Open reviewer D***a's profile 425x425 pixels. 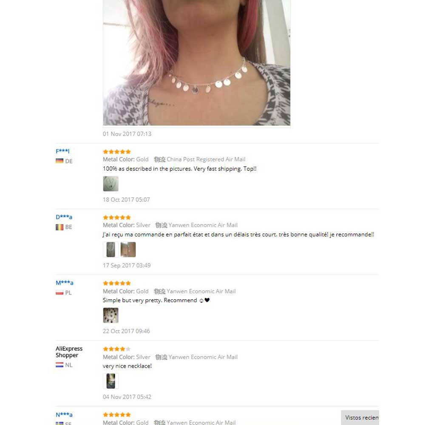tap(64, 217)
